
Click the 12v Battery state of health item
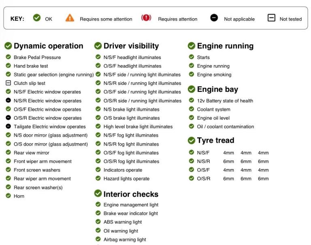(225, 101)
